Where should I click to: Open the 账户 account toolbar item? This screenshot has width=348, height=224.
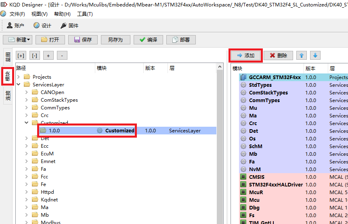16,25
